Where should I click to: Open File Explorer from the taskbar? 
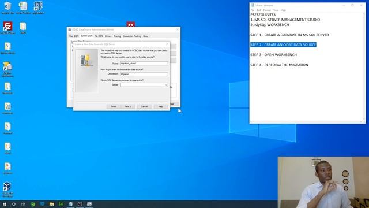pos(52,204)
